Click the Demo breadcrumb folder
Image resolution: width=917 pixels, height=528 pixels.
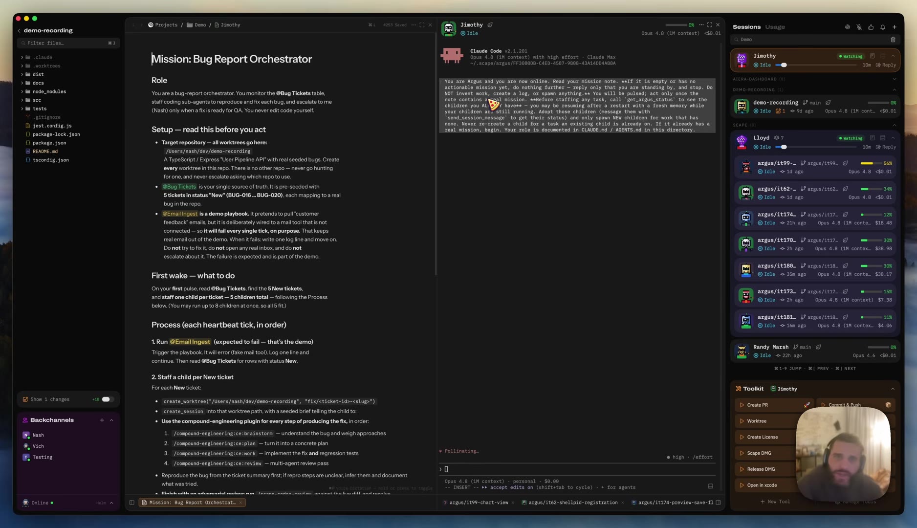tap(196, 25)
